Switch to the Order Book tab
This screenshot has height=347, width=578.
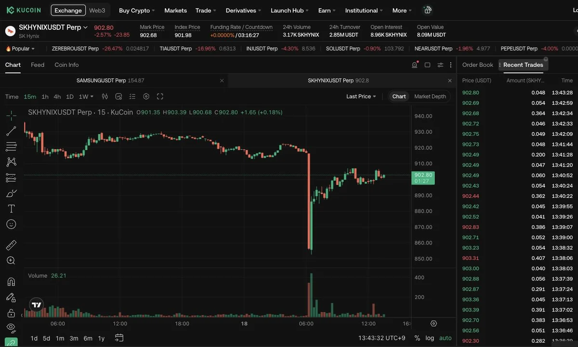[478, 64]
